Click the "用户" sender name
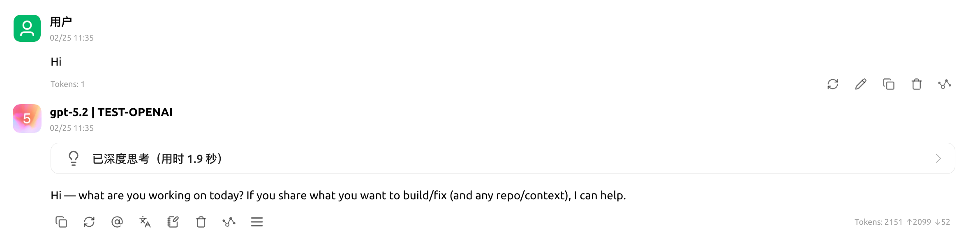966x251 pixels. (x=61, y=22)
